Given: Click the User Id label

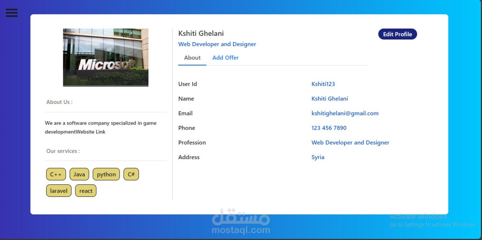Looking at the screenshot, I should coord(188,84).
